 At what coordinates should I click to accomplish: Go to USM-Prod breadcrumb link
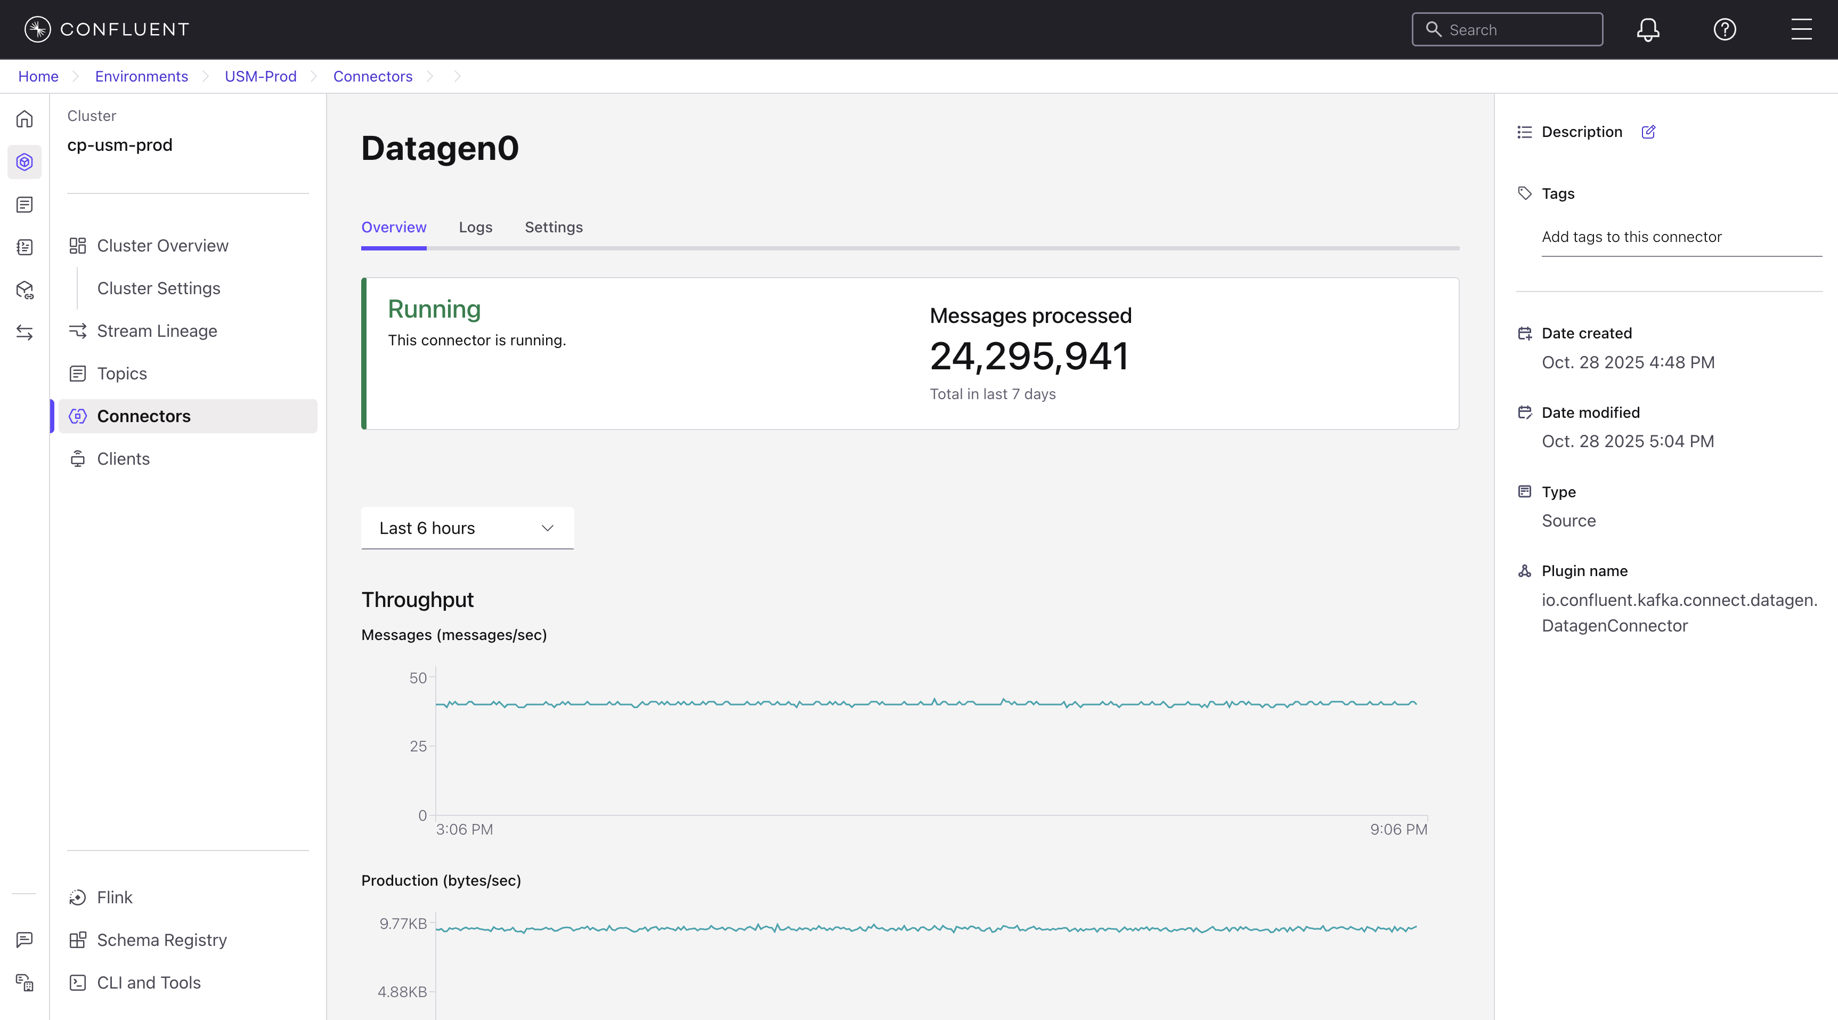click(x=261, y=76)
